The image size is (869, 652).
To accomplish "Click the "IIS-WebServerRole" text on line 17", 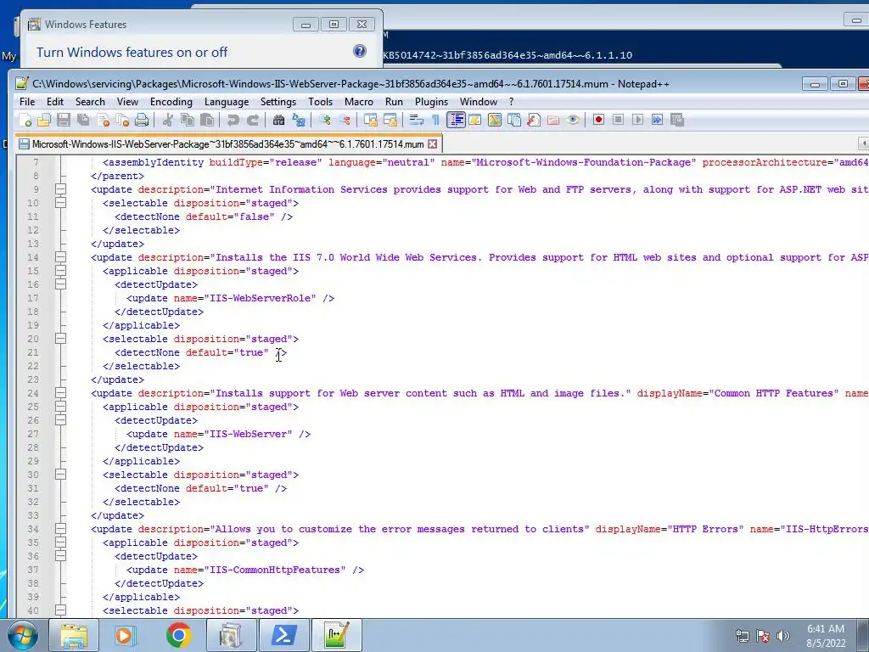I will [x=261, y=298].
